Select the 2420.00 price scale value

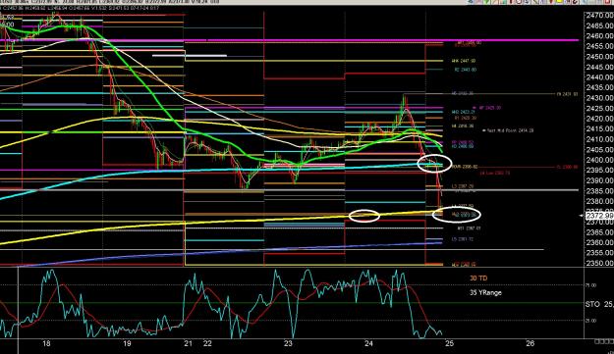(x=600, y=119)
